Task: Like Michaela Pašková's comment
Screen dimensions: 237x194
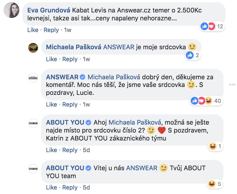Action: click(51, 59)
